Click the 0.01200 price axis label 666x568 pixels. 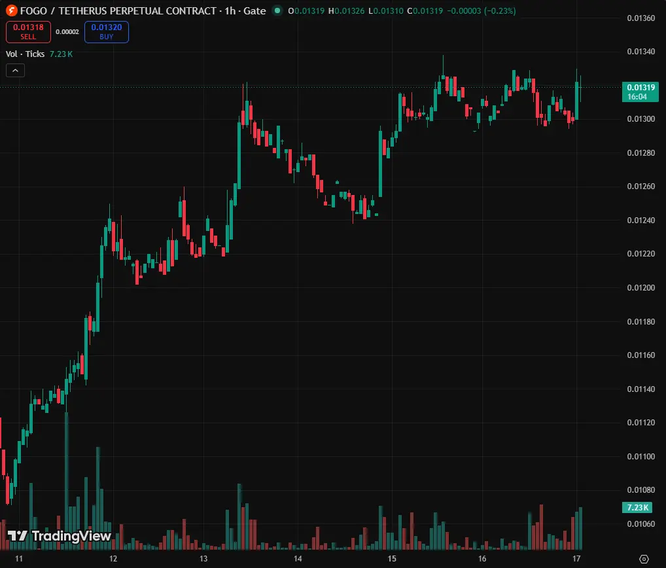[x=641, y=288]
